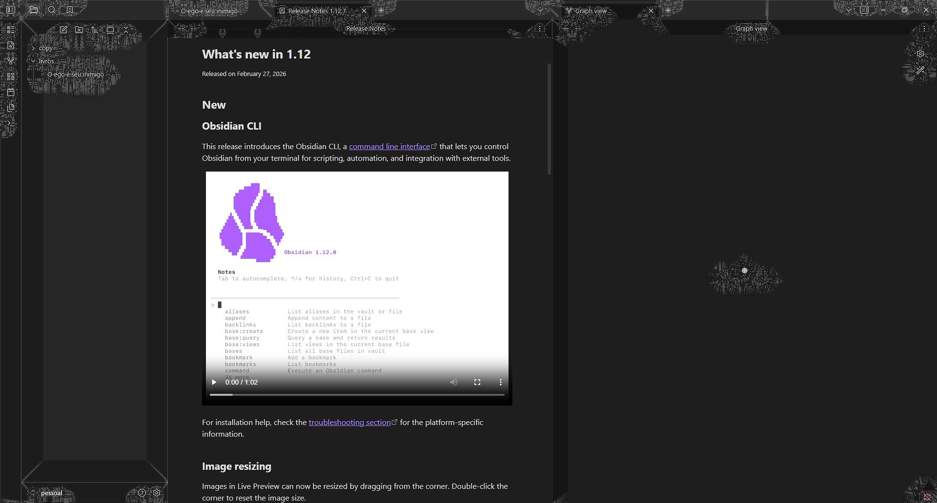Screen dimensions: 937x503
Task: Select the Graph view tab
Action: [591, 11]
